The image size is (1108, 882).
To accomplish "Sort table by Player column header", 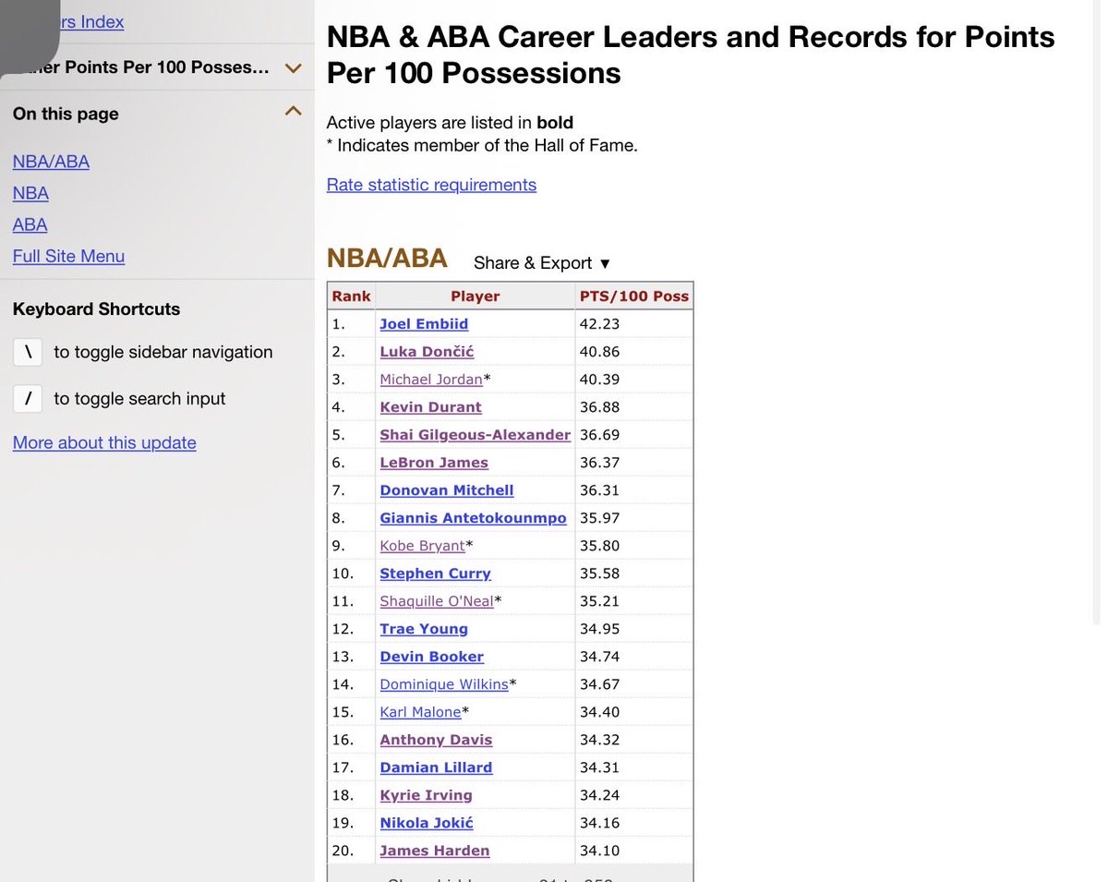I will [x=475, y=296].
